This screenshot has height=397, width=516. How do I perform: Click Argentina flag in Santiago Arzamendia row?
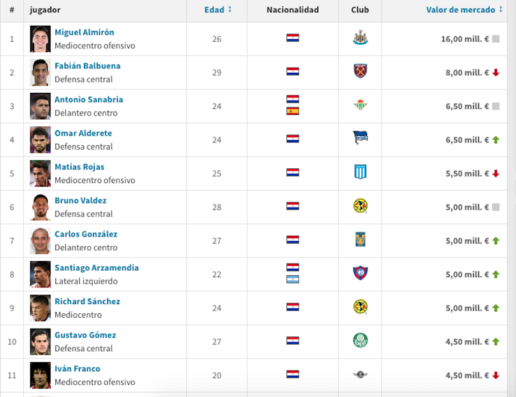[293, 279]
